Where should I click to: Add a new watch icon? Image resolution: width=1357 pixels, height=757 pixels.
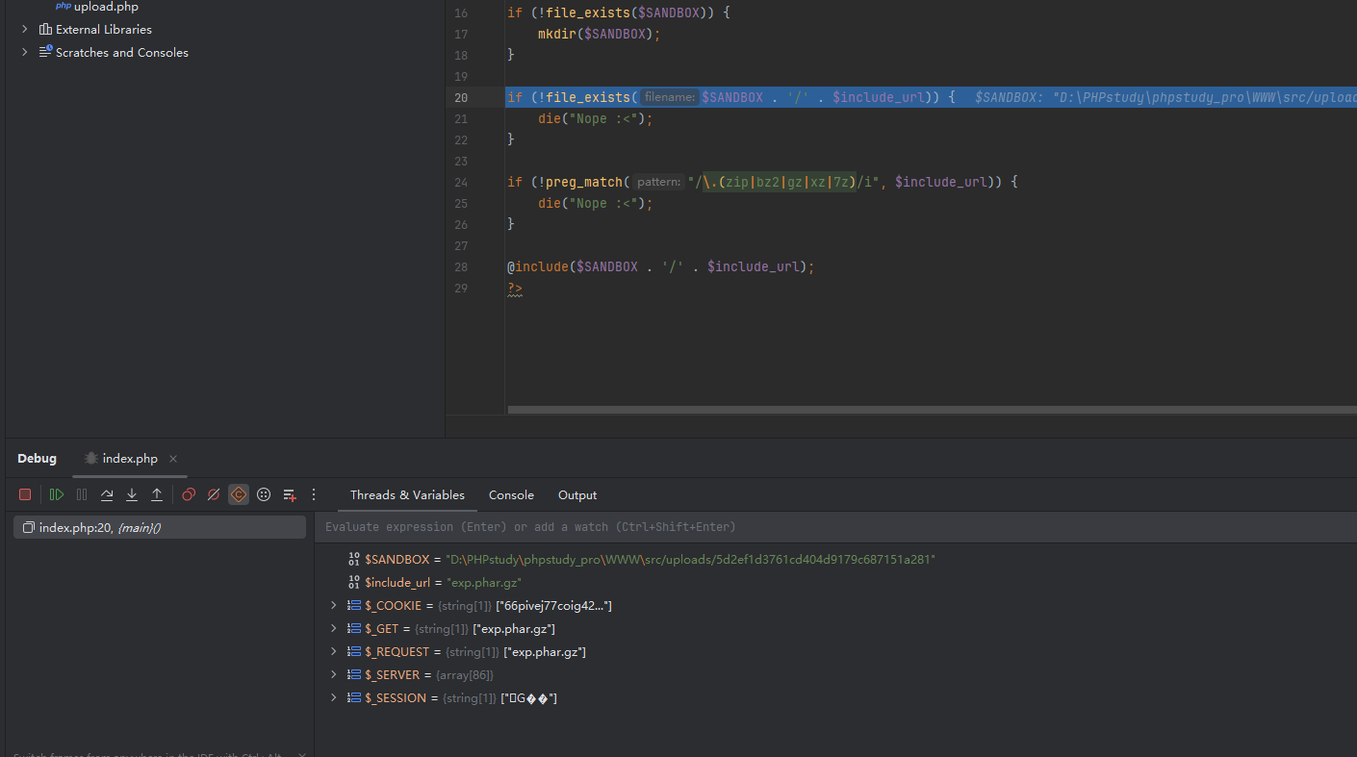click(290, 494)
